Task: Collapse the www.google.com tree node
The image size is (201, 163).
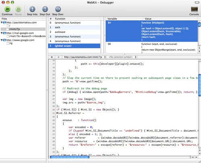Action: click(2, 40)
